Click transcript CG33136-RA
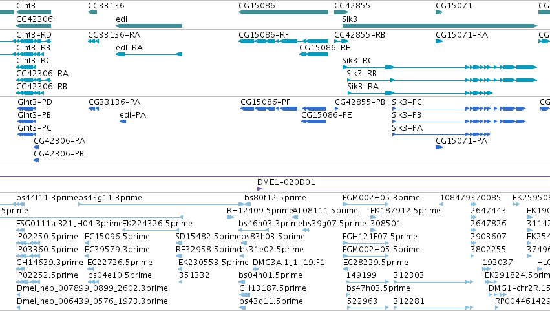 [x=114, y=35]
